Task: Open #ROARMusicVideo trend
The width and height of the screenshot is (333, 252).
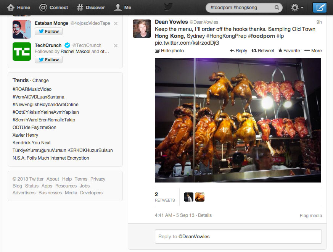Action: (32, 89)
